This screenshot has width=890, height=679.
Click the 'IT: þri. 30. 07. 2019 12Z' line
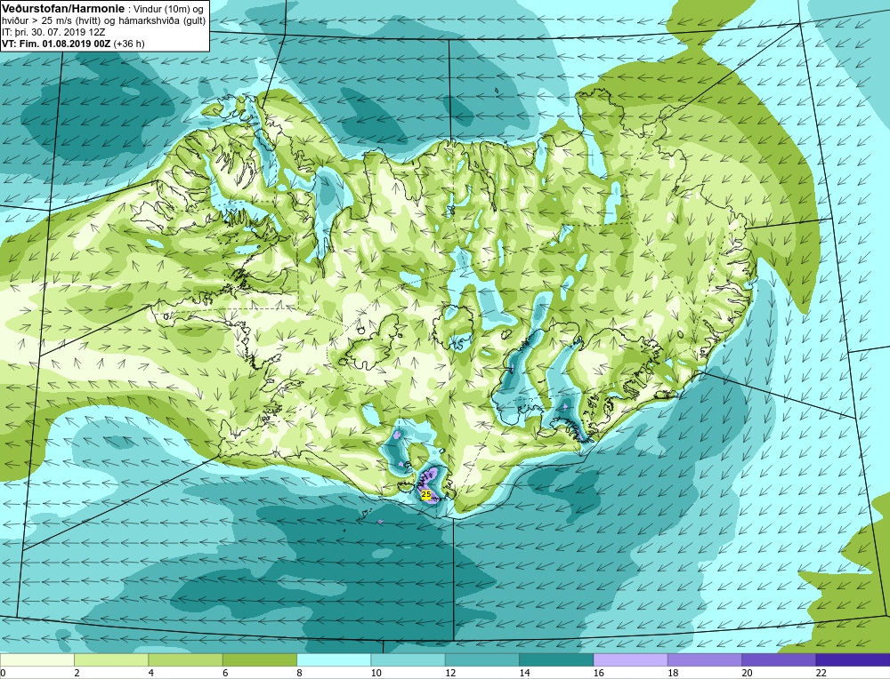click(x=53, y=32)
